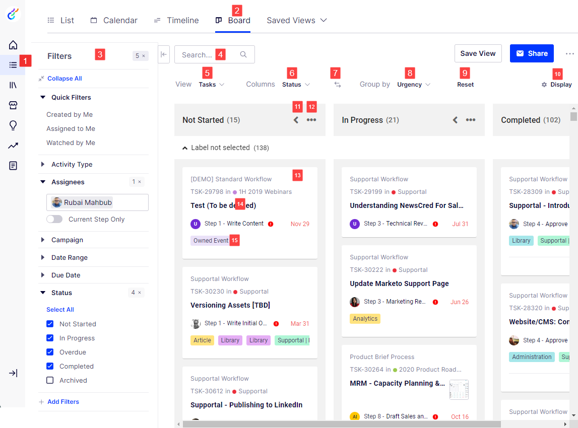The width and height of the screenshot is (578, 428).
Task: Clear the Assignees filter count badge
Action: [x=137, y=182]
